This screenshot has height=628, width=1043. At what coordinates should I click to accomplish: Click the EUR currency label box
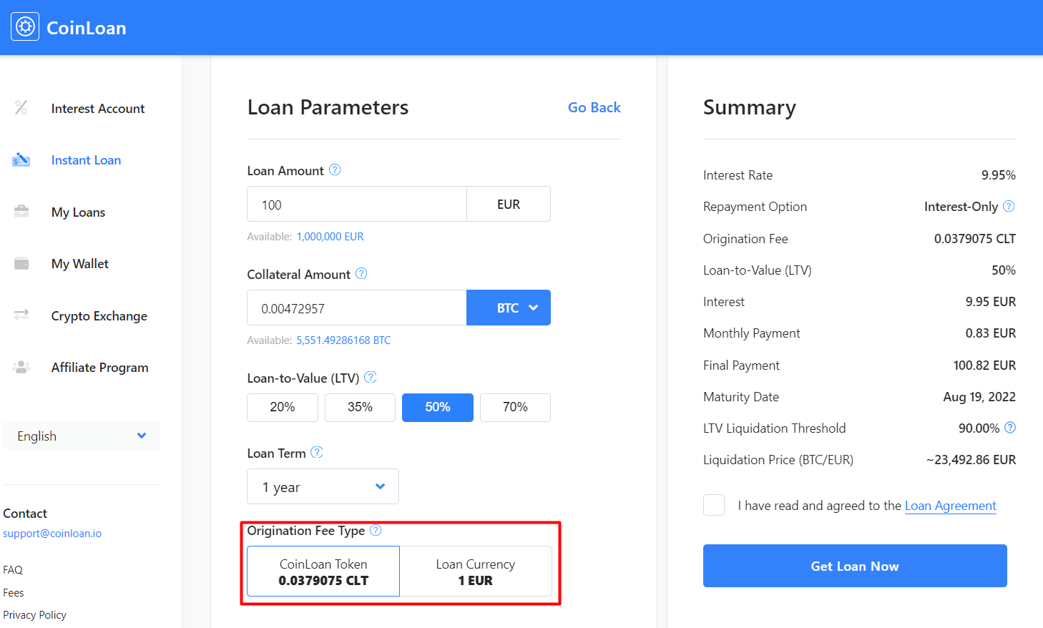(509, 204)
